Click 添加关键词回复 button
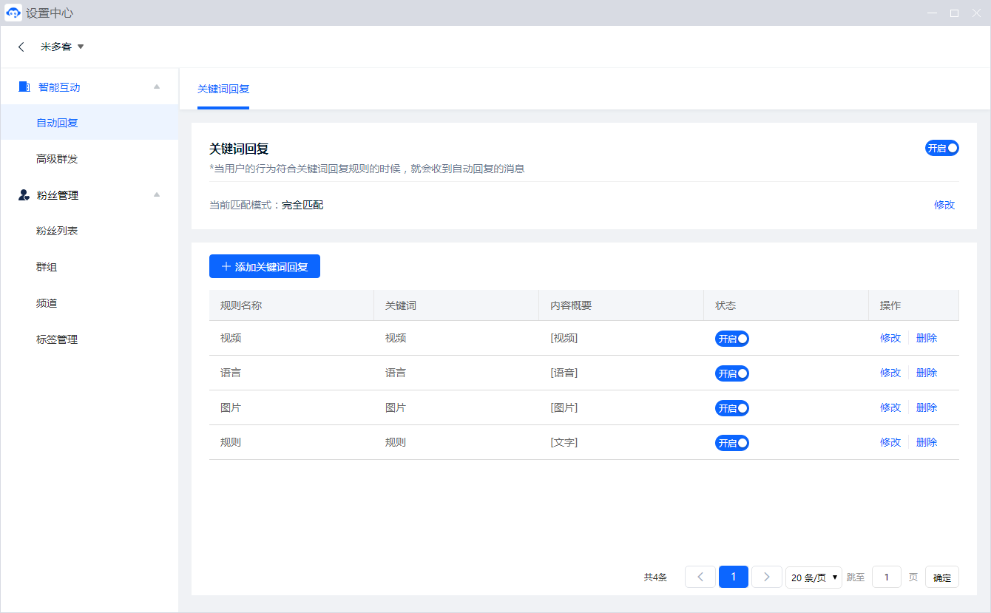The image size is (991, 613). click(x=265, y=266)
